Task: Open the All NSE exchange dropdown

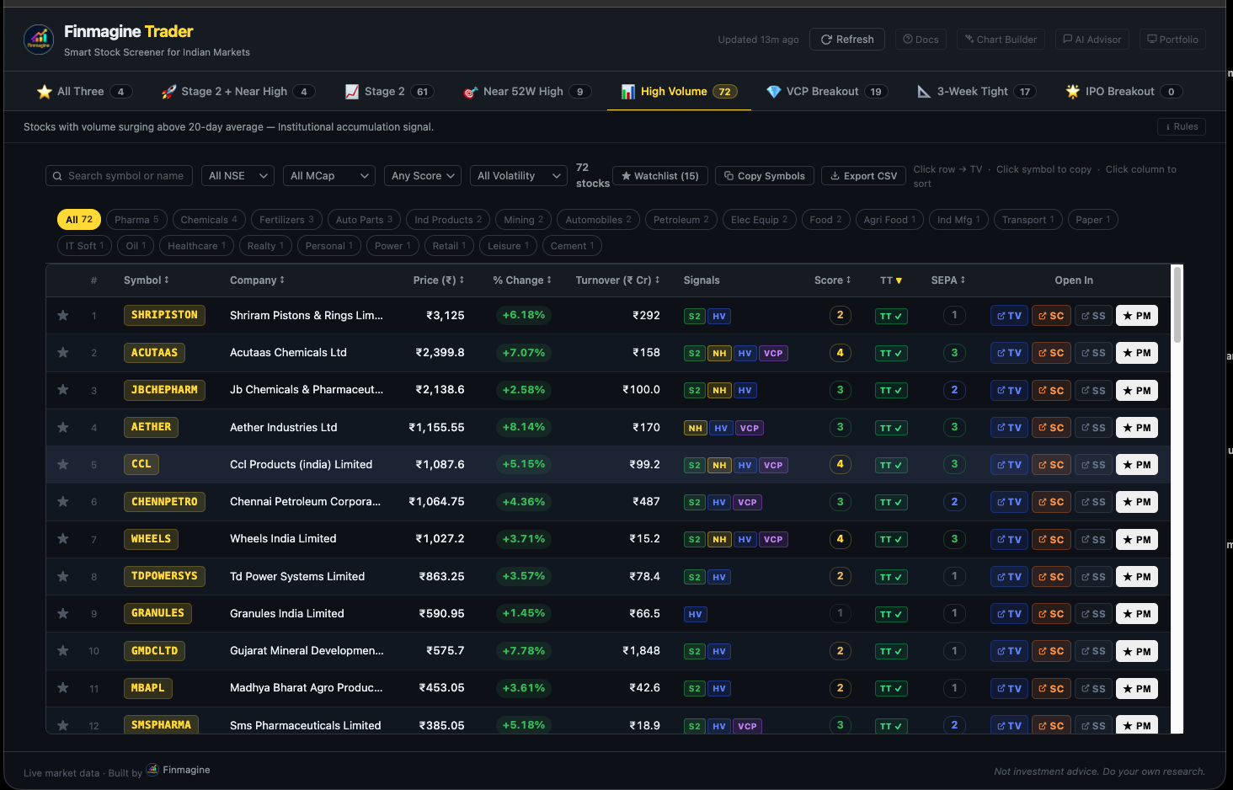Action: 237,175
